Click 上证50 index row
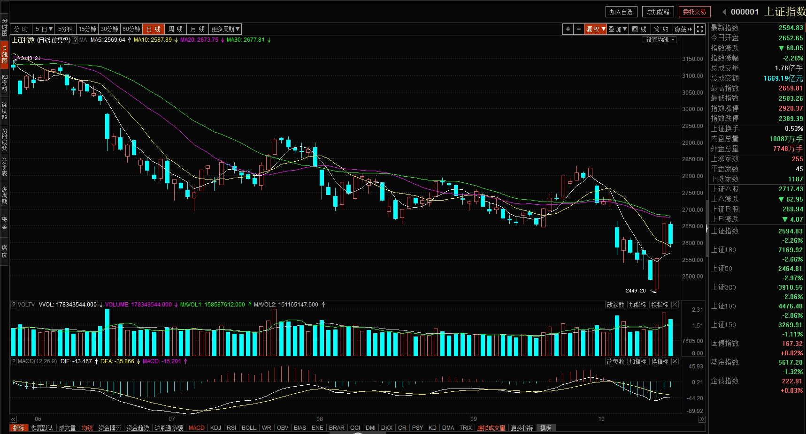The height and width of the screenshot is (434, 806). click(x=757, y=273)
